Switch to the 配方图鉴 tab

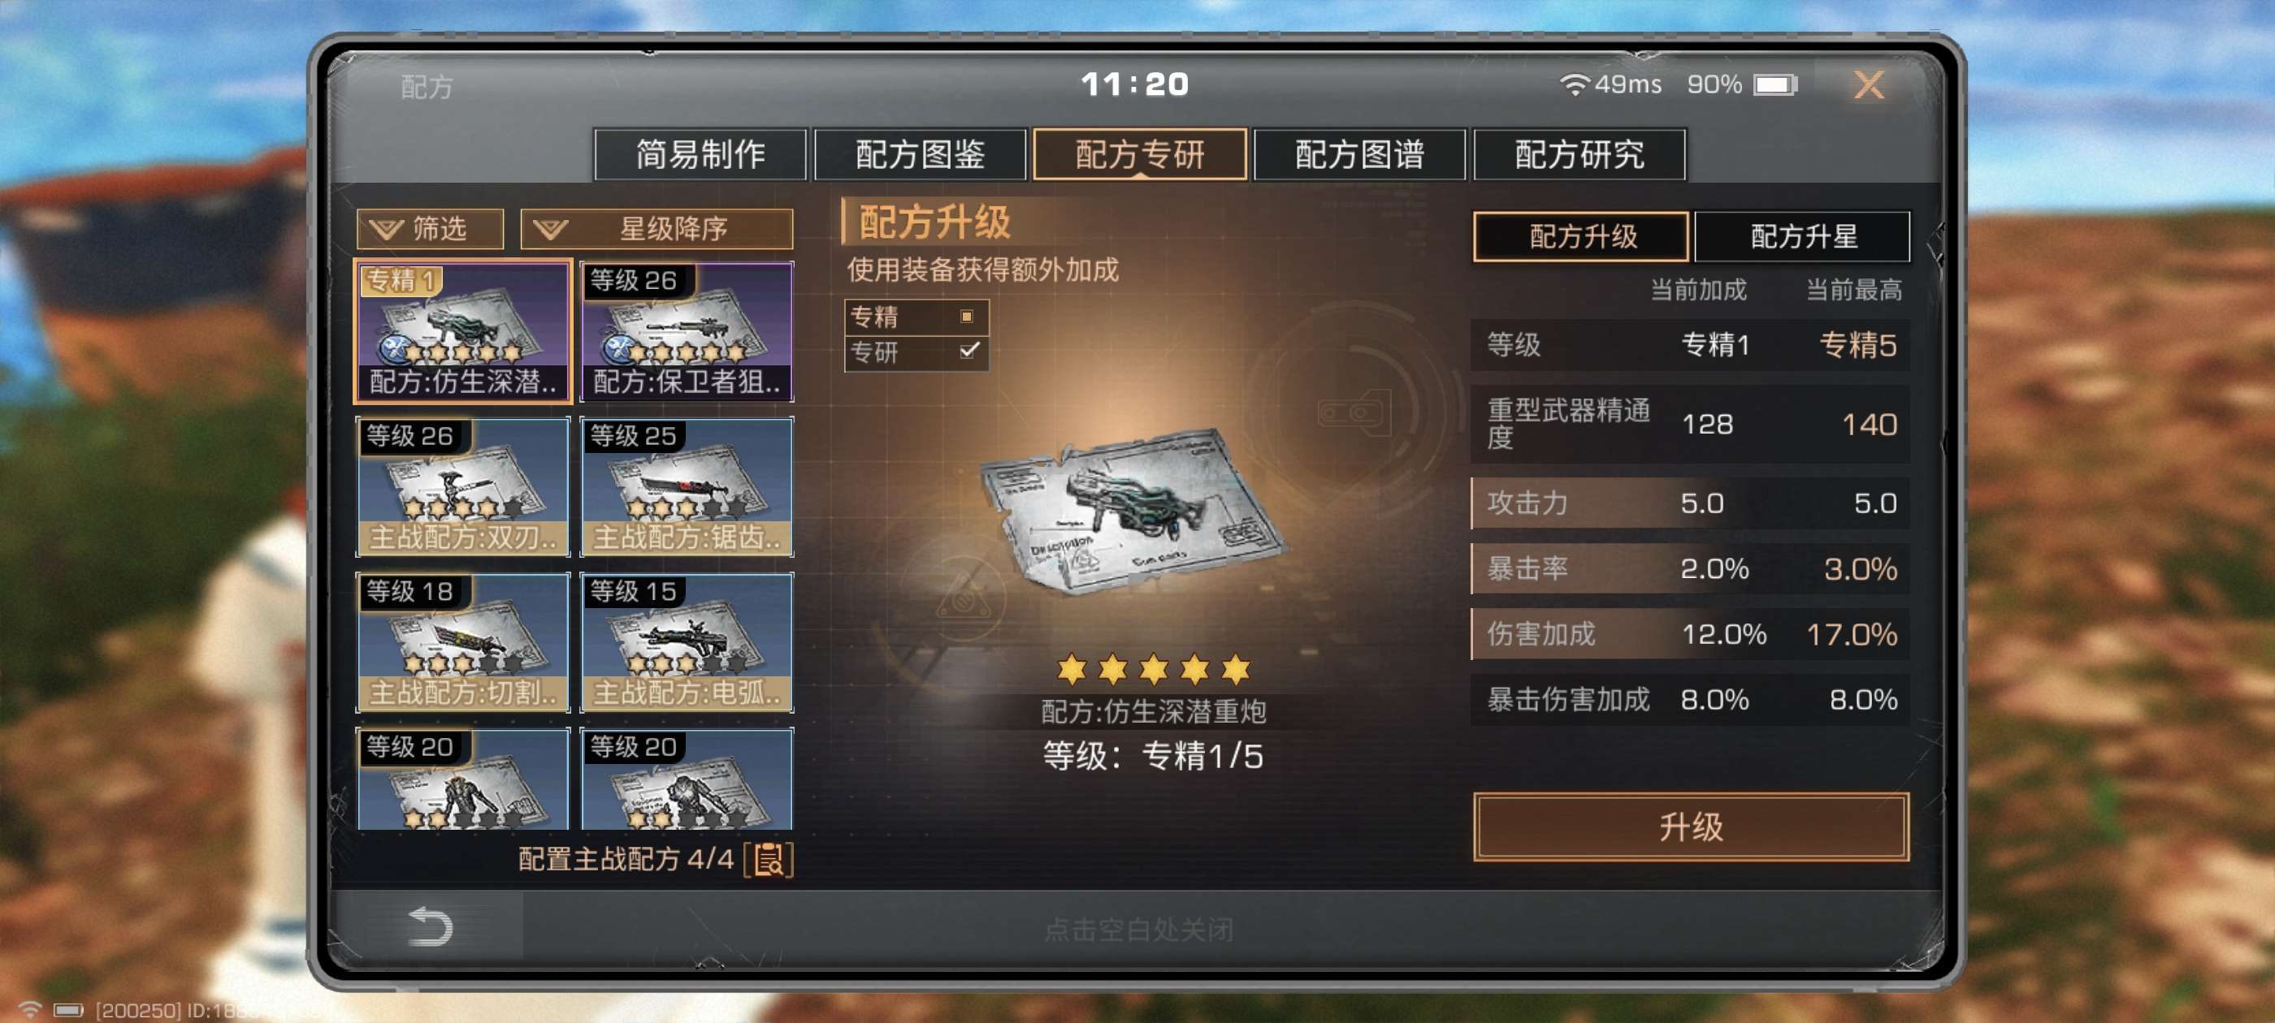point(921,154)
